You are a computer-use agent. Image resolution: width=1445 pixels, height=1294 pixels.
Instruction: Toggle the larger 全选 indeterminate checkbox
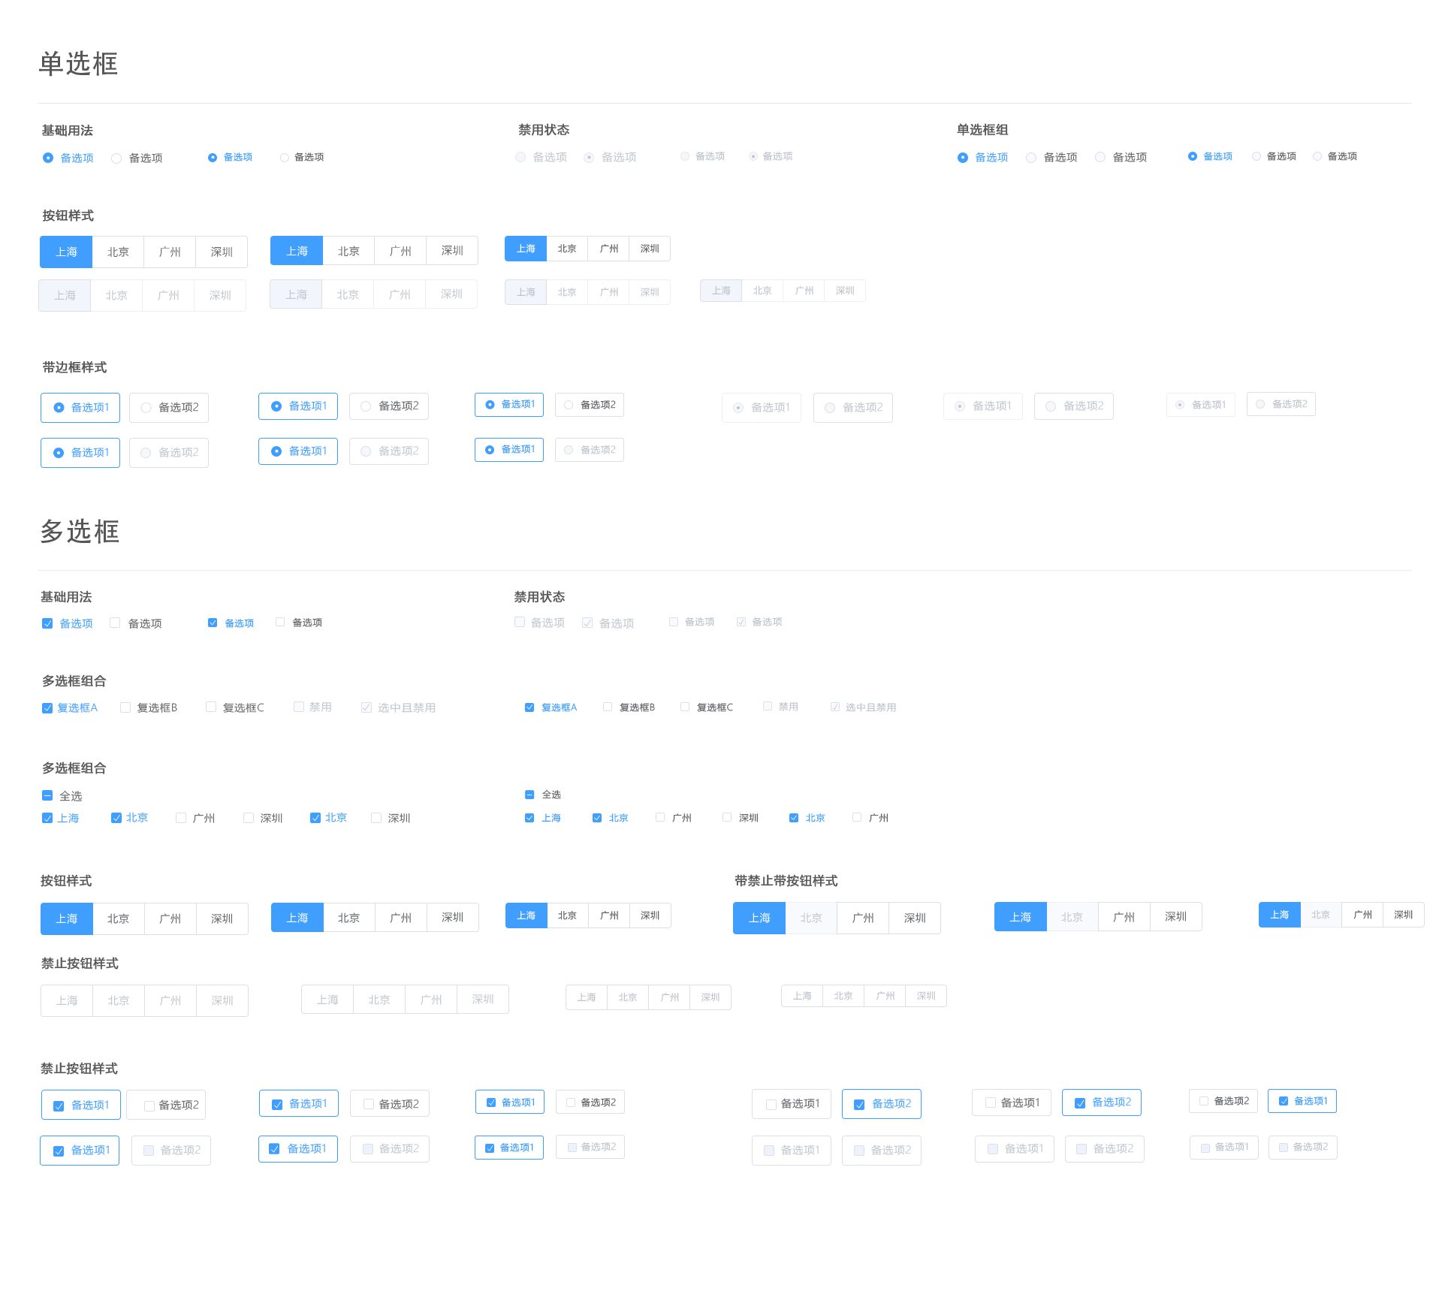tap(47, 796)
